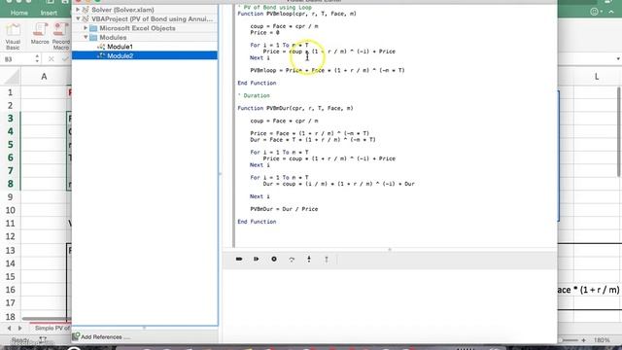The width and height of the screenshot is (622, 350).
Task: Open the 'Simple PV of' sheet tab
Action: [52, 329]
